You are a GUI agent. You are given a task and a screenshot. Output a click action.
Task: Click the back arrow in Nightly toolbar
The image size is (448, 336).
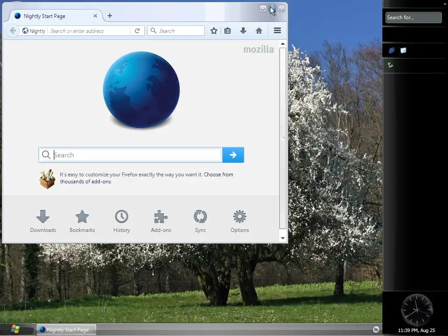[13, 31]
